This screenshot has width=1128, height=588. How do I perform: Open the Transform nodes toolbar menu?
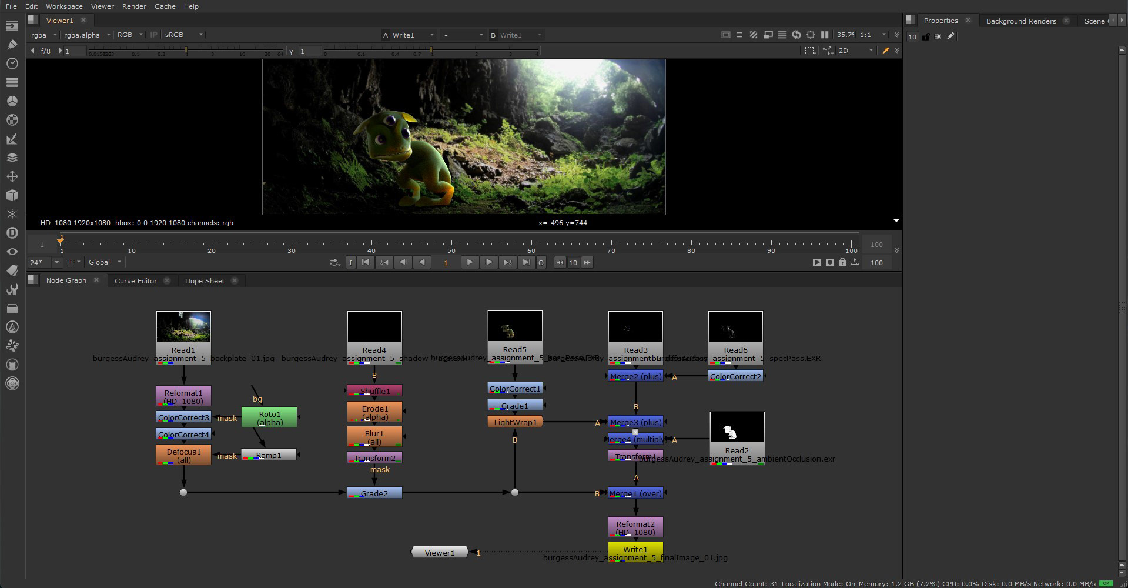tap(12, 176)
